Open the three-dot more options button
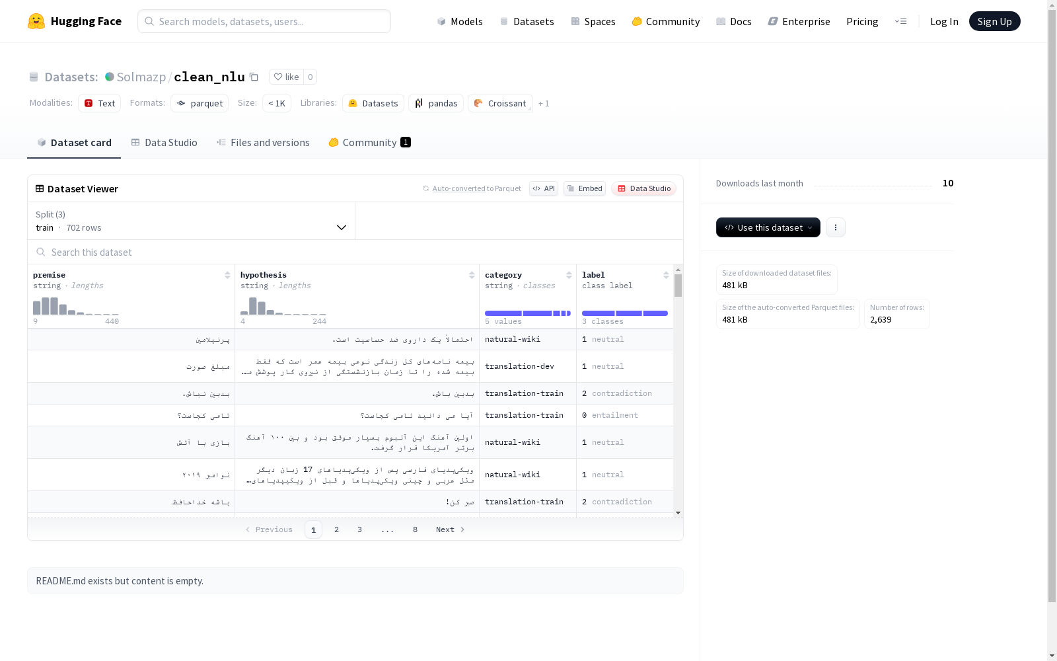Viewport: 1057px width, 661px height. [x=836, y=227]
